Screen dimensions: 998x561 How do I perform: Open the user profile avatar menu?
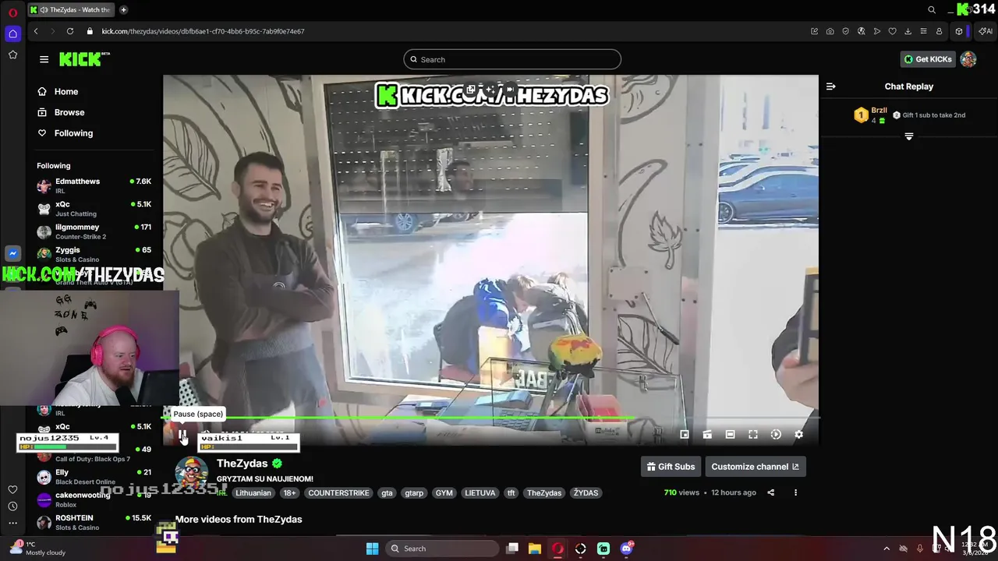pyautogui.click(x=968, y=59)
